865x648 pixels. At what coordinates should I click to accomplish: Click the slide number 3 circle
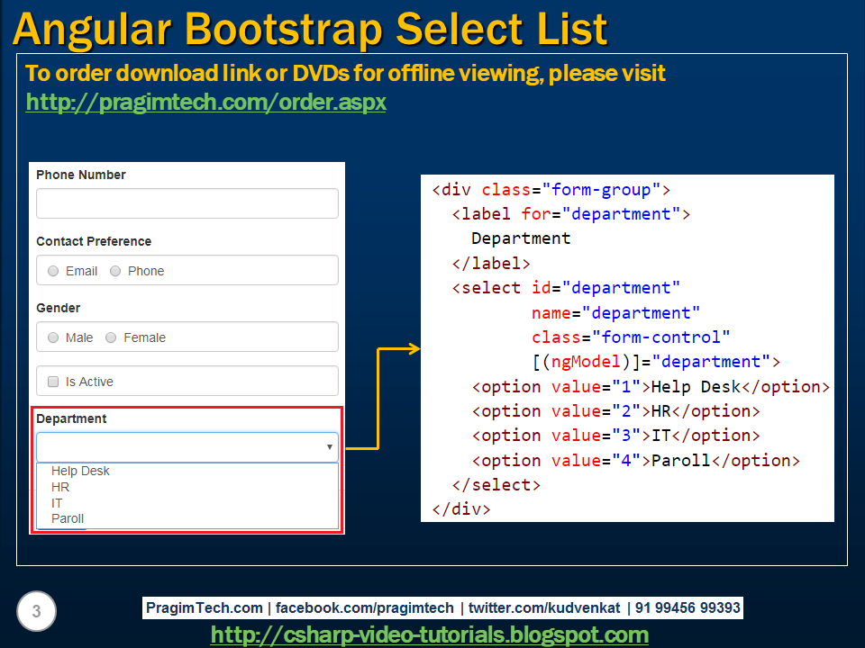click(36, 611)
